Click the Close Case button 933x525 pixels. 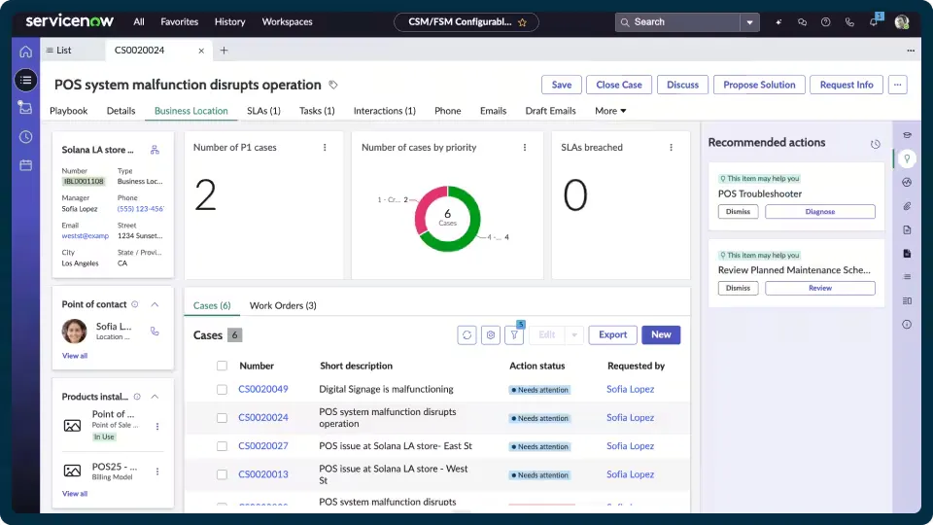619,85
